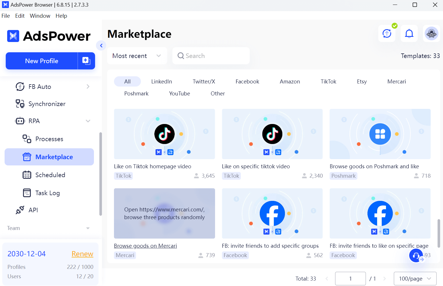Viewport: 443px width, 286px height.
Task: Open the user avatar menu
Action: (x=432, y=33)
